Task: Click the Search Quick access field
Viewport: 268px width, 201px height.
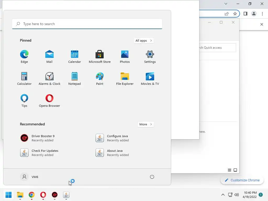Action: click(217, 48)
